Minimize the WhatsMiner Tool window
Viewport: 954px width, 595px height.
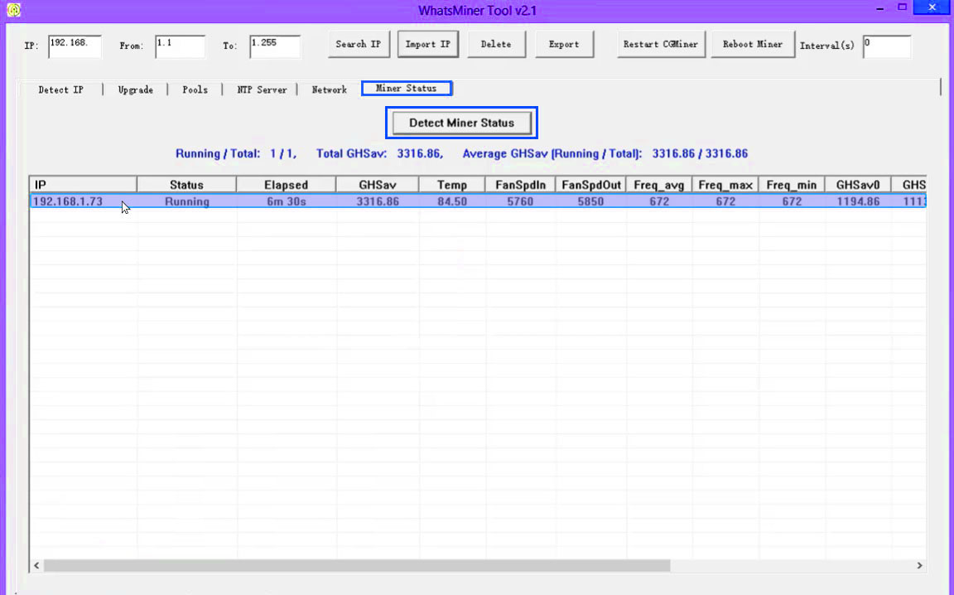[x=879, y=8]
